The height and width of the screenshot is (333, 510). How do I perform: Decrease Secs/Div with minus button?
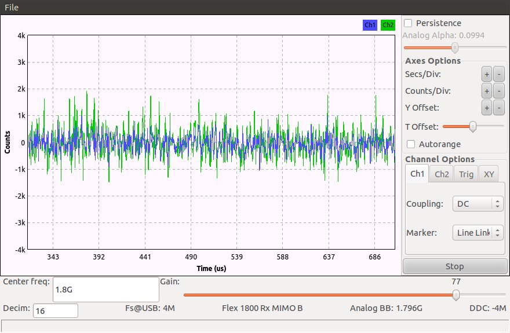pos(498,74)
